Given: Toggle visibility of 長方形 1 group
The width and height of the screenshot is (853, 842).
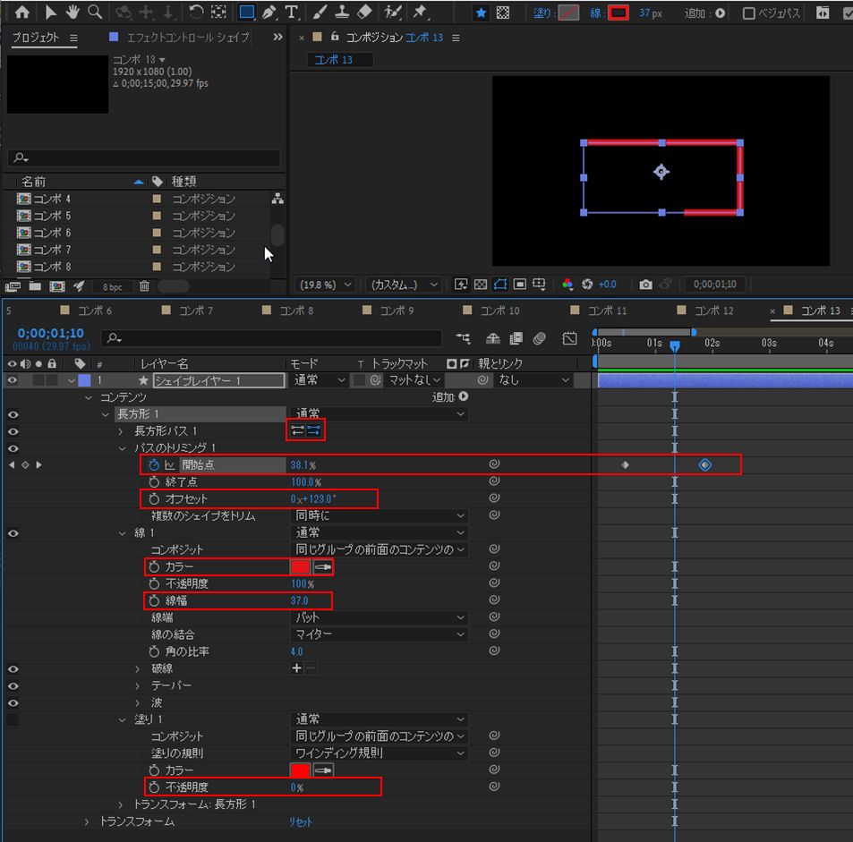Looking at the screenshot, I should [13, 414].
